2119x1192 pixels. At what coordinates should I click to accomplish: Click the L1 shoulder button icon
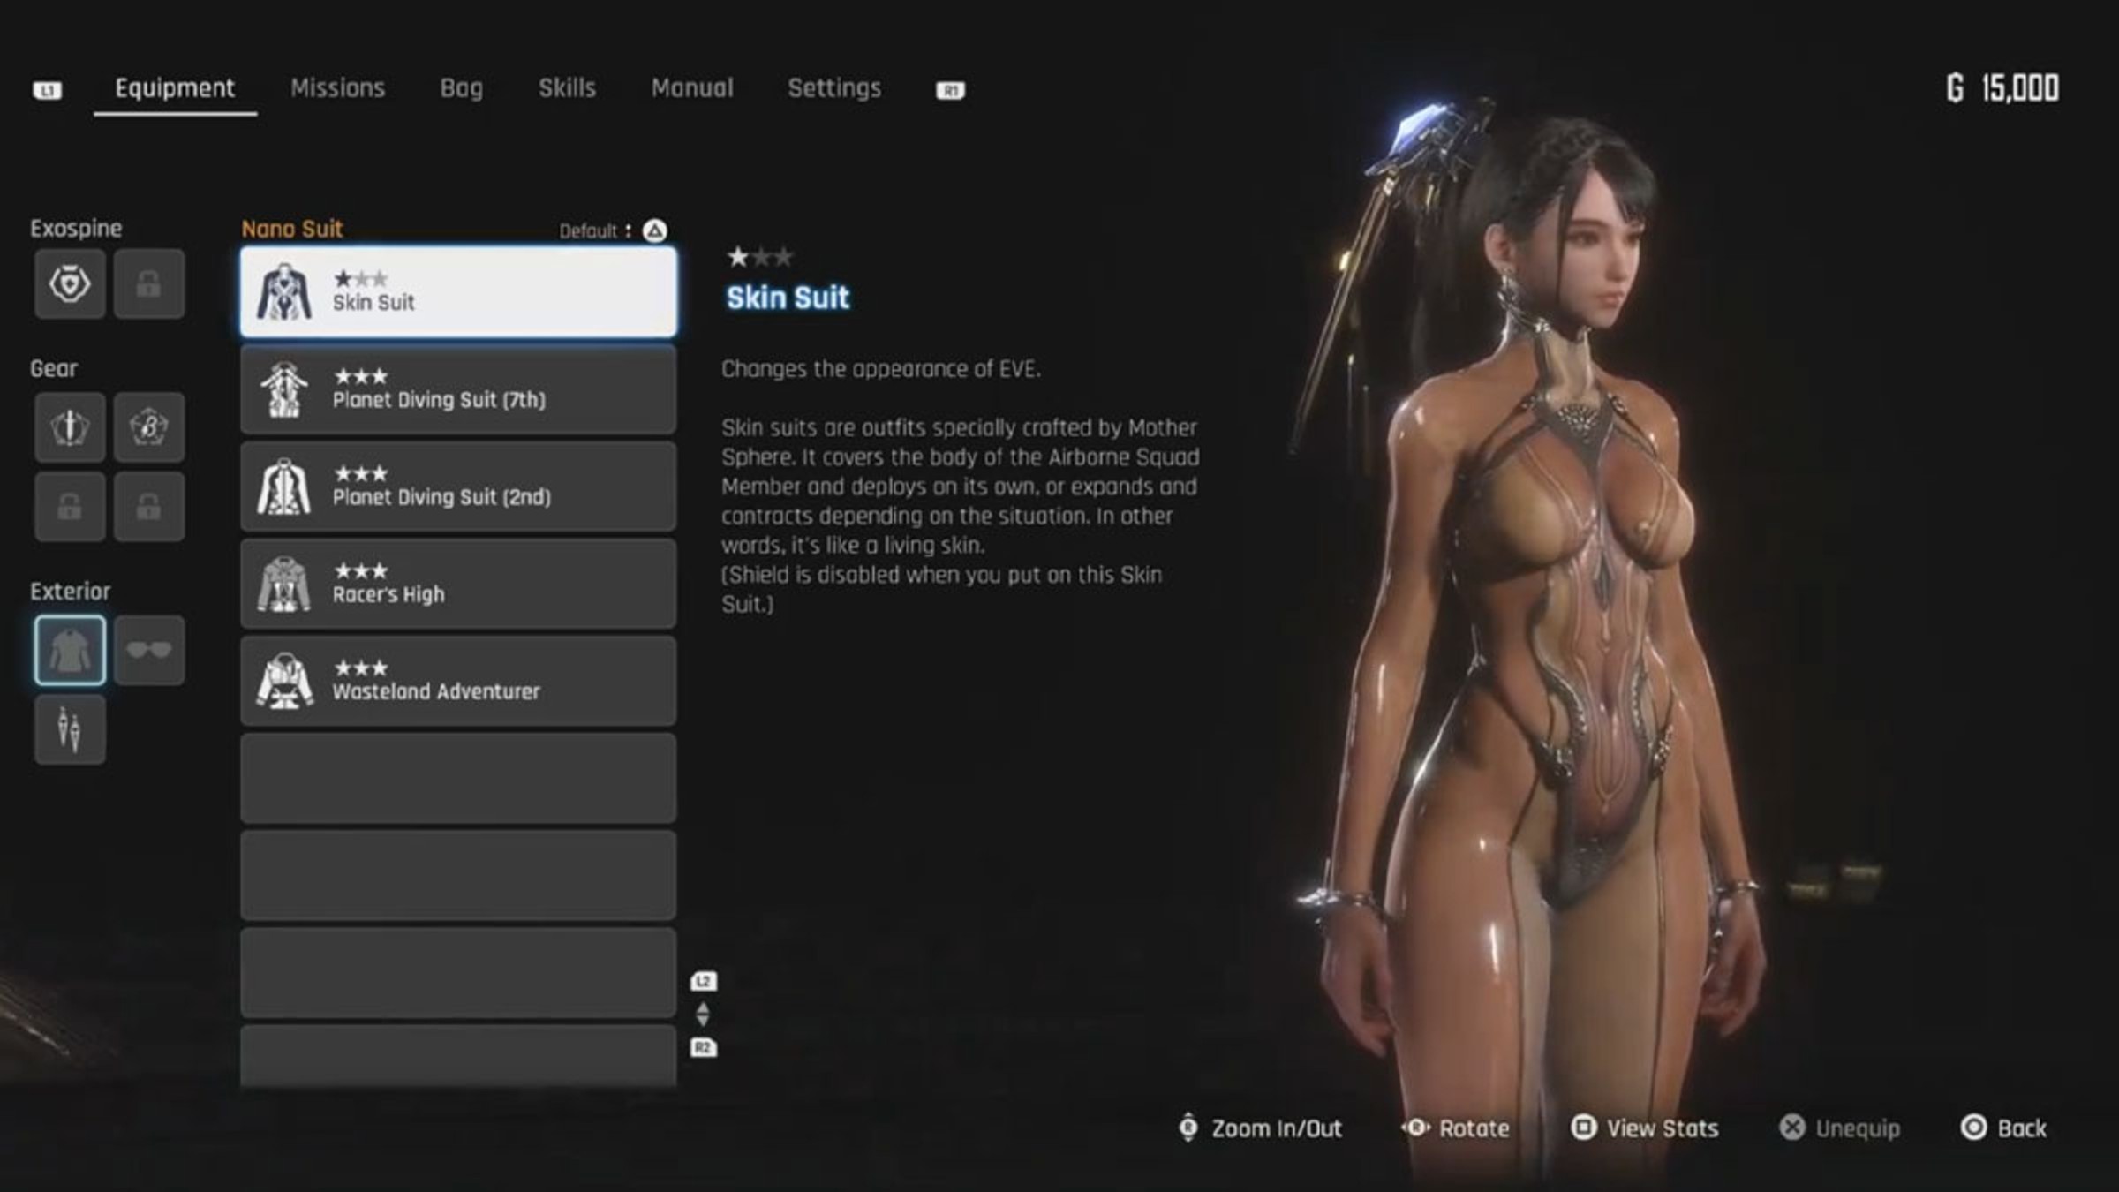click(48, 90)
